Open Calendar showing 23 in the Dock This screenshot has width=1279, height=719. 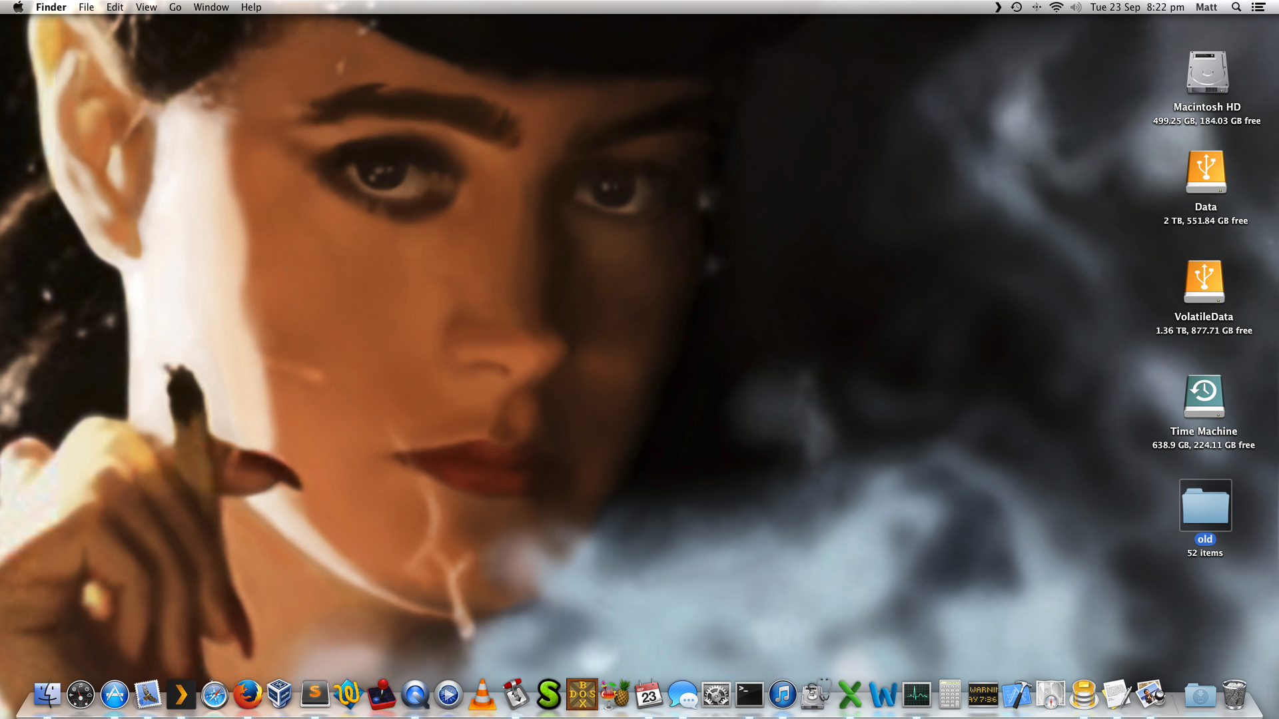(649, 695)
